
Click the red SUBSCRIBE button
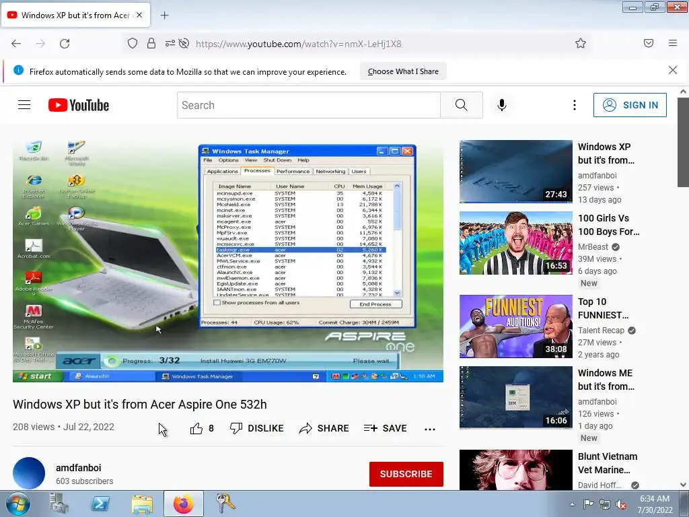[406, 474]
